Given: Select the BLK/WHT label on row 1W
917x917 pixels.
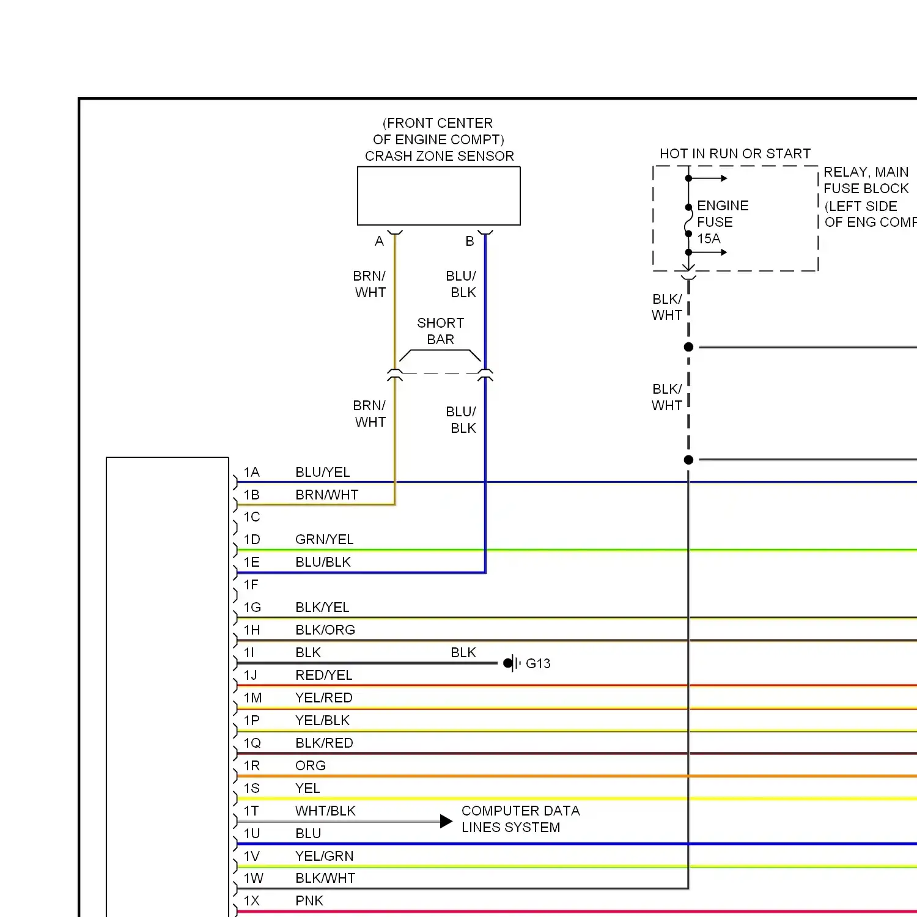Looking at the screenshot, I should click(325, 878).
